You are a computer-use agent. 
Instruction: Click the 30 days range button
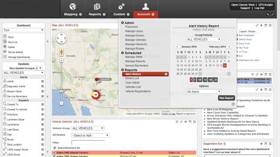coord(215,80)
